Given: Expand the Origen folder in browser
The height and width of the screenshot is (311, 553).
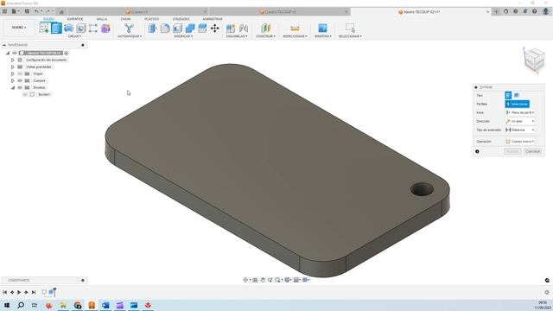Looking at the screenshot, I should tap(13, 73).
